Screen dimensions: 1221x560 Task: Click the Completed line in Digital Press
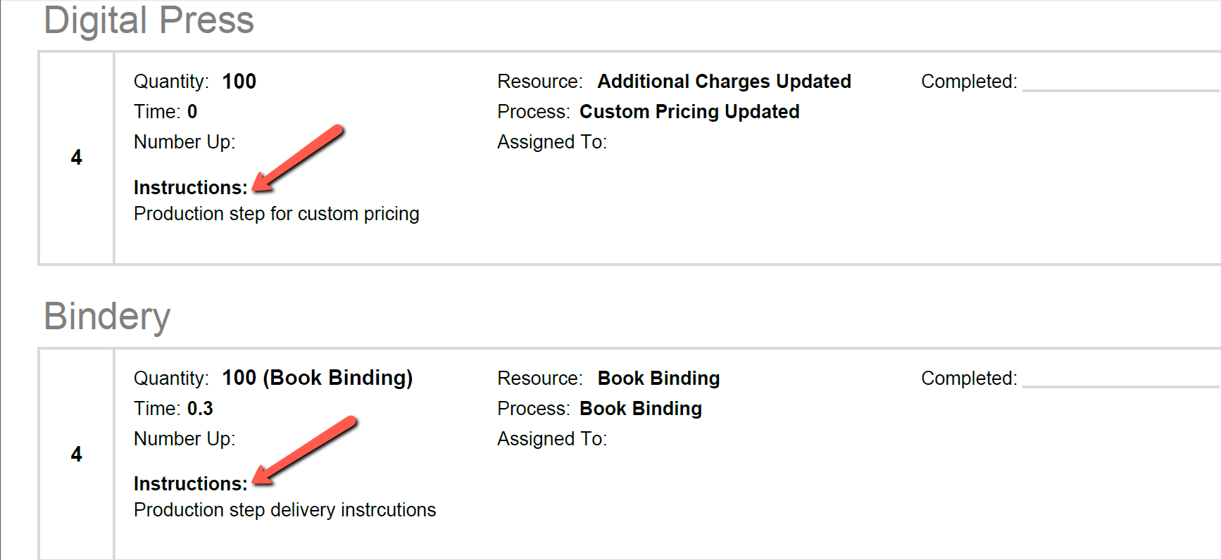click(1121, 90)
